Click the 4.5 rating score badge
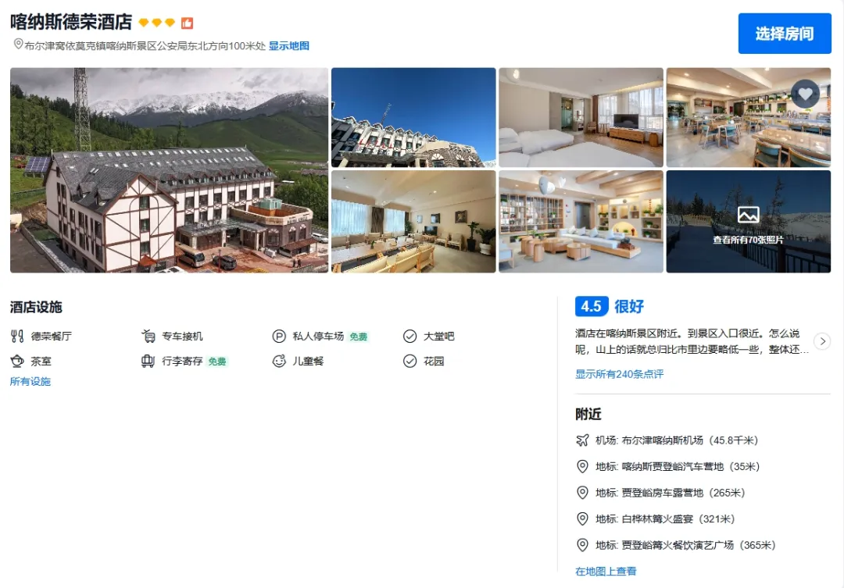Screen dimensions: 844x588 coord(592,306)
